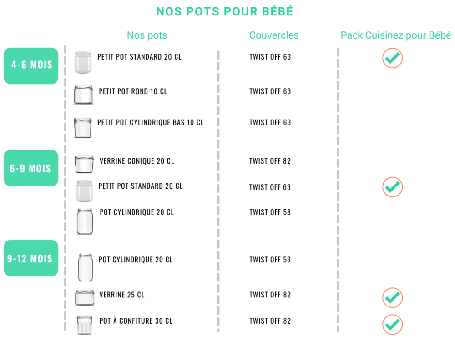Open the Pack Cuisinez pour Bébé header
The width and height of the screenshot is (455, 341).
click(x=395, y=35)
